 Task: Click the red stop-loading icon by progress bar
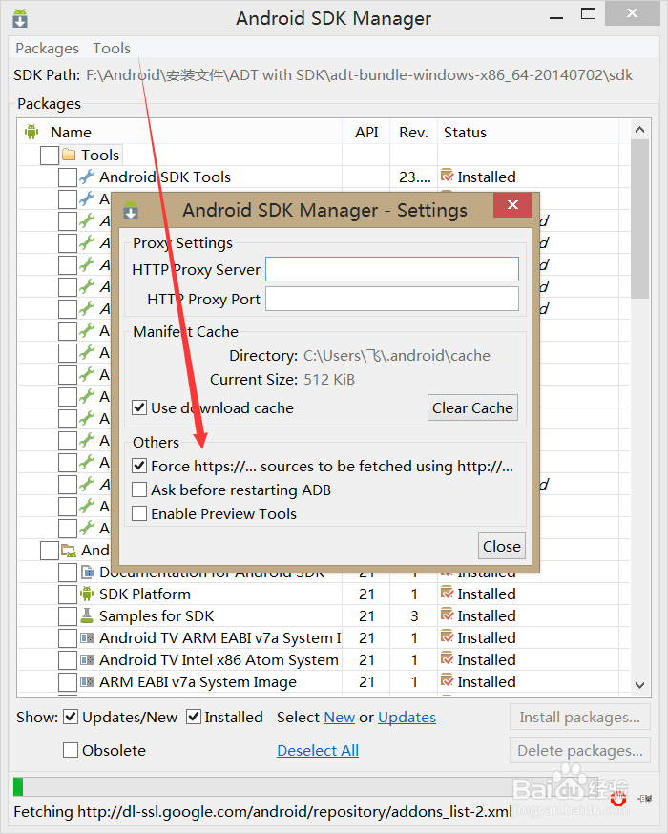click(x=619, y=797)
